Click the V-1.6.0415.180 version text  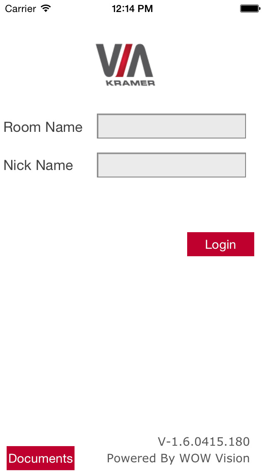pyautogui.click(x=204, y=442)
